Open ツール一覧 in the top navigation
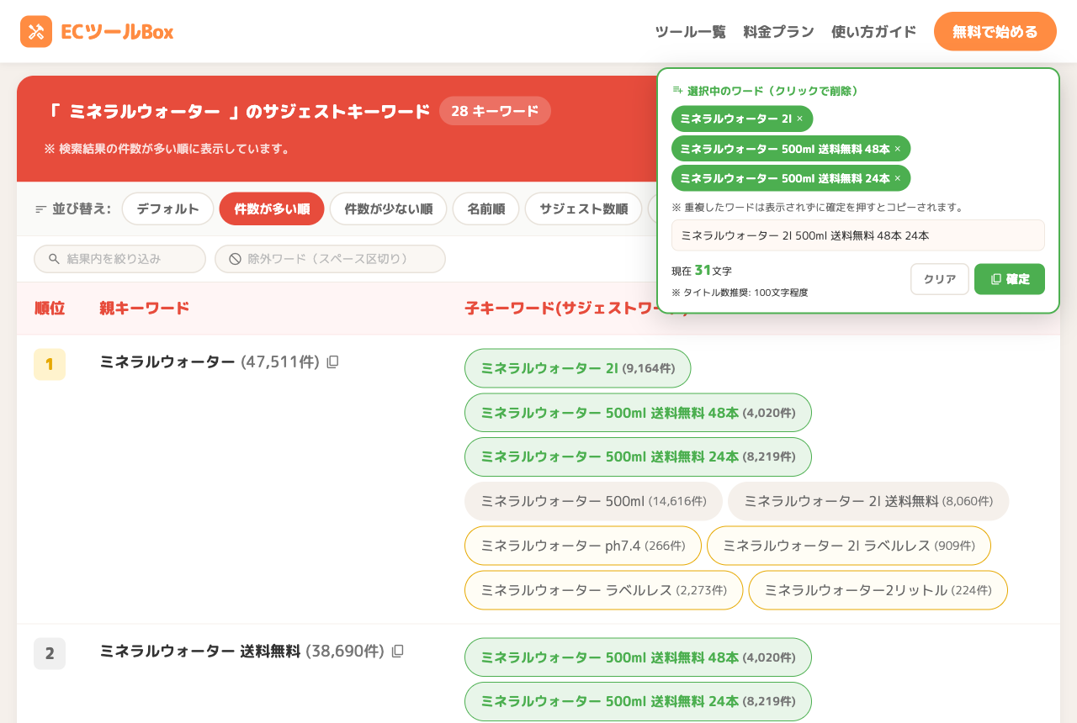The height and width of the screenshot is (723, 1077). coord(690,32)
